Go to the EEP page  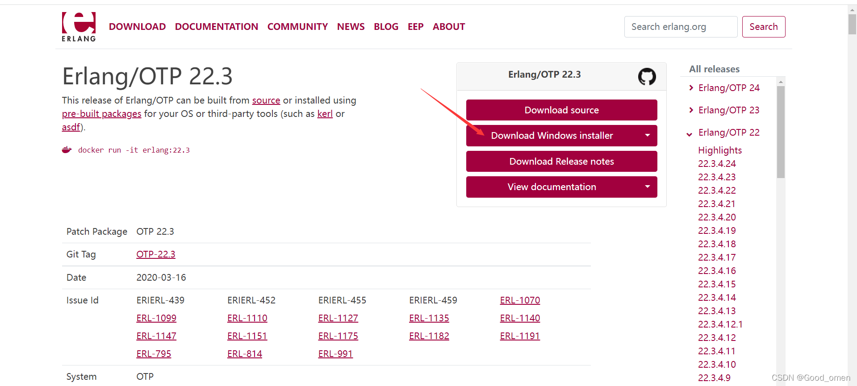[415, 27]
